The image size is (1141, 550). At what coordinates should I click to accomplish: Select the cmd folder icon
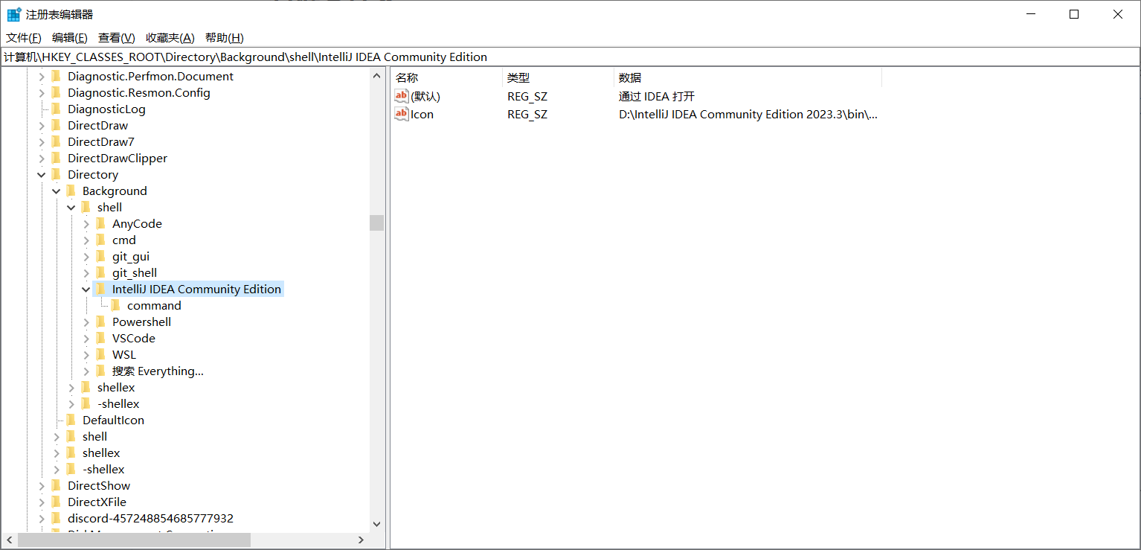(x=101, y=240)
